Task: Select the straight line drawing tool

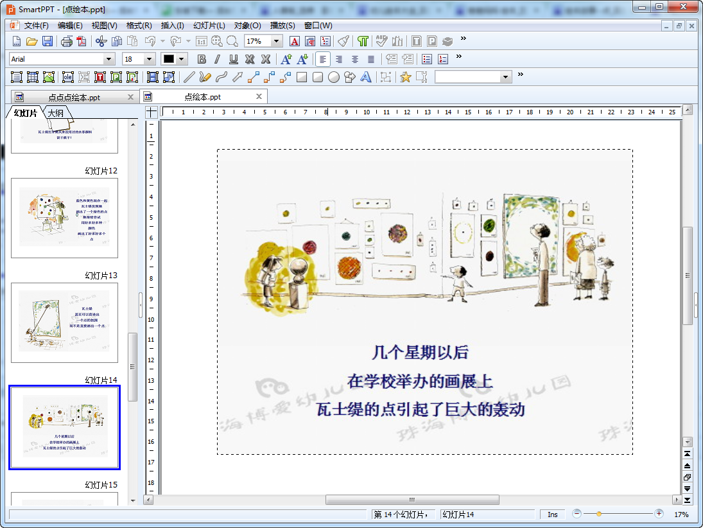Action: (189, 77)
